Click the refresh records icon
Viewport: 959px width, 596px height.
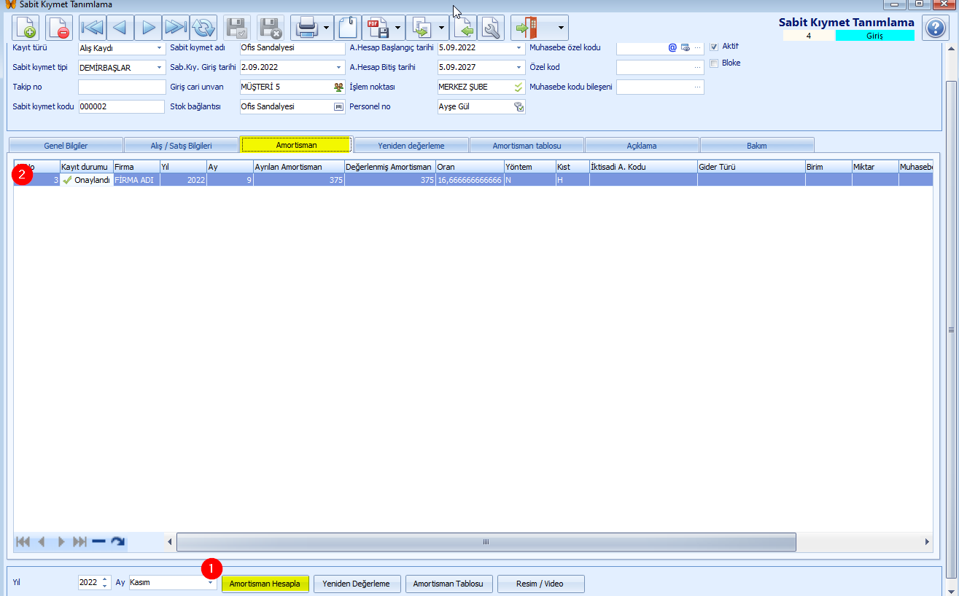203,28
